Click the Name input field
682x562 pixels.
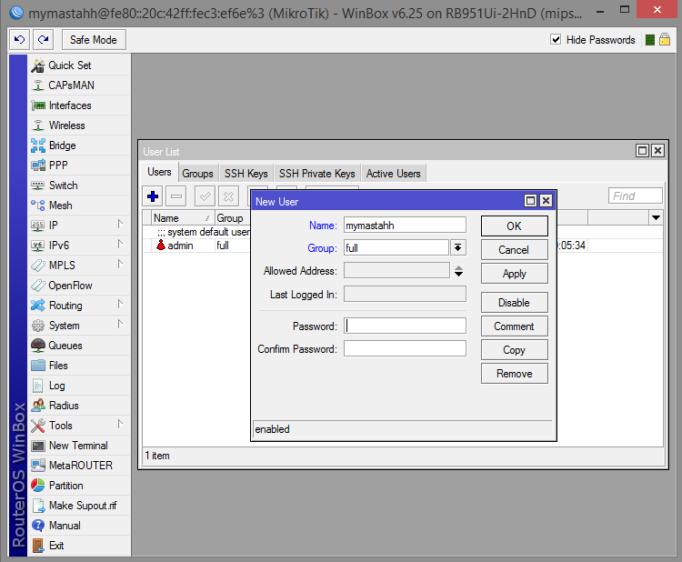pos(405,226)
